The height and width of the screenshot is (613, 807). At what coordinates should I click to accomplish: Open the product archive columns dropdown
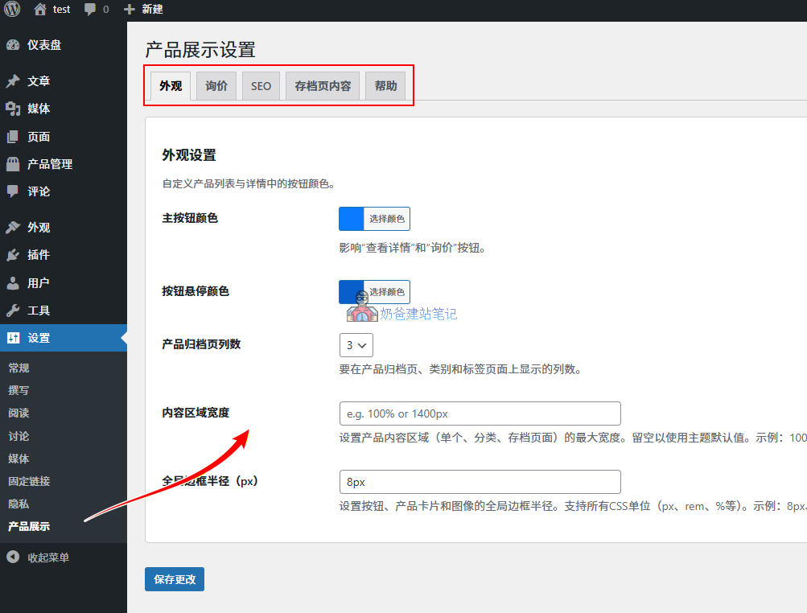point(356,344)
